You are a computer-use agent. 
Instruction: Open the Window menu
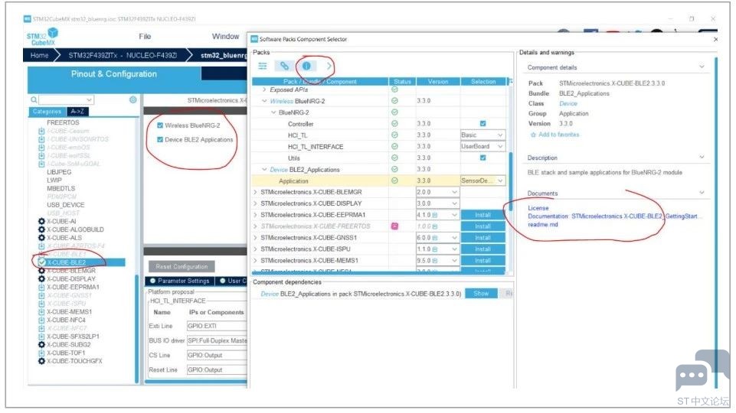tap(225, 36)
